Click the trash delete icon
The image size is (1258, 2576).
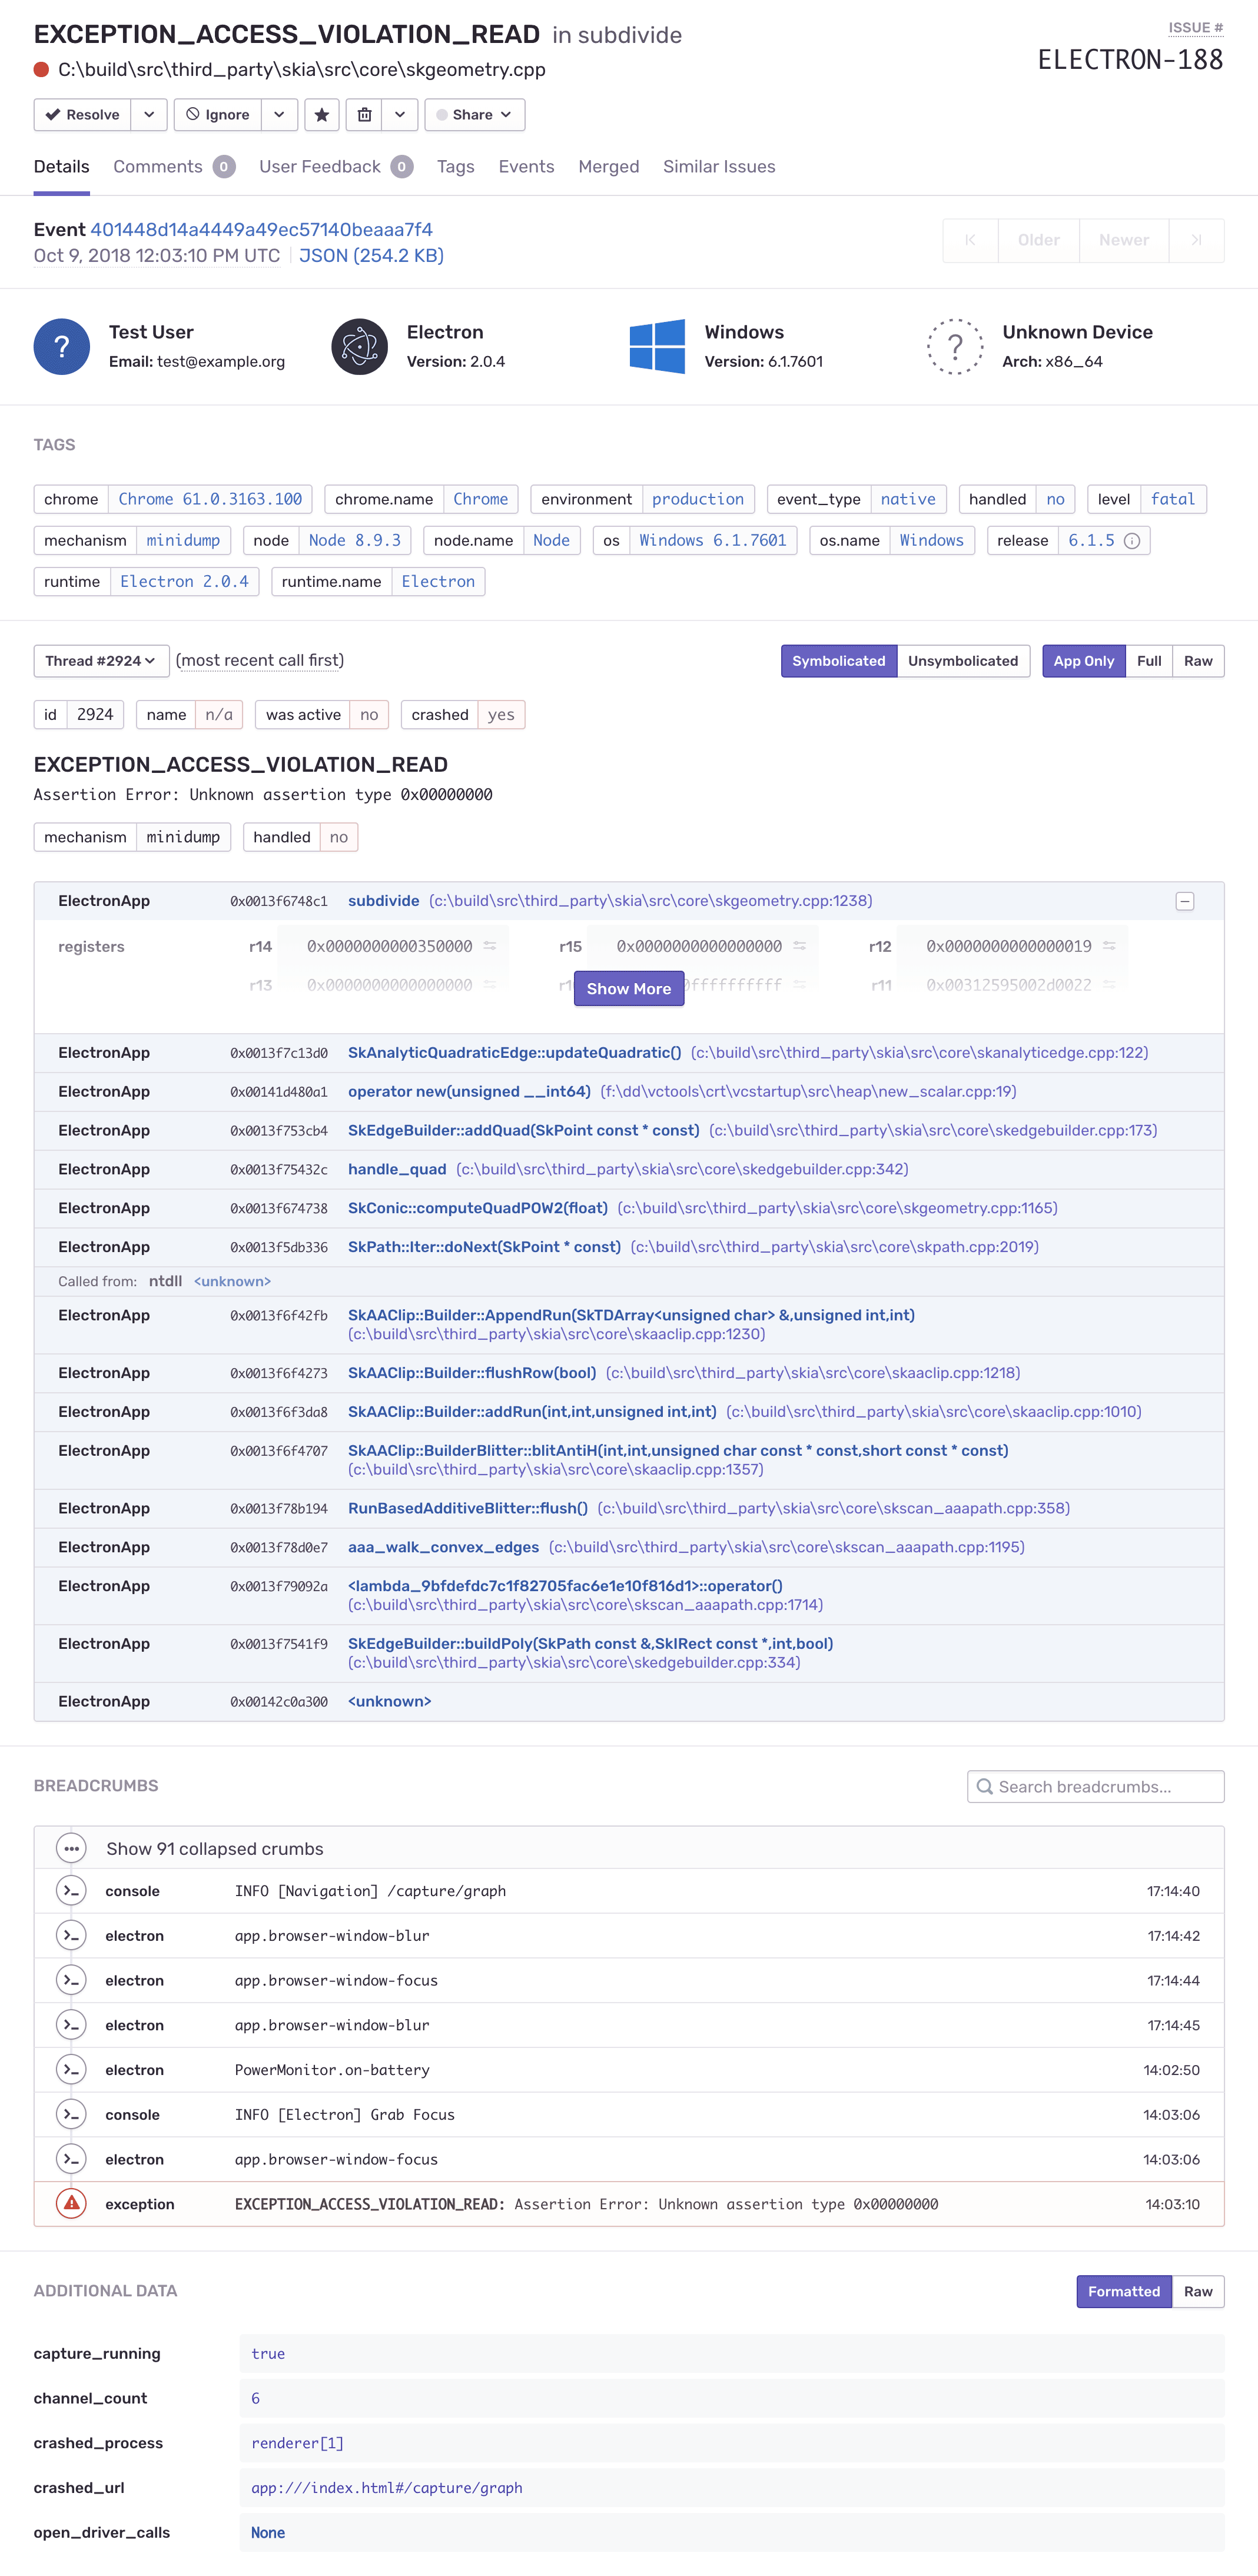click(x=365, y=115)
